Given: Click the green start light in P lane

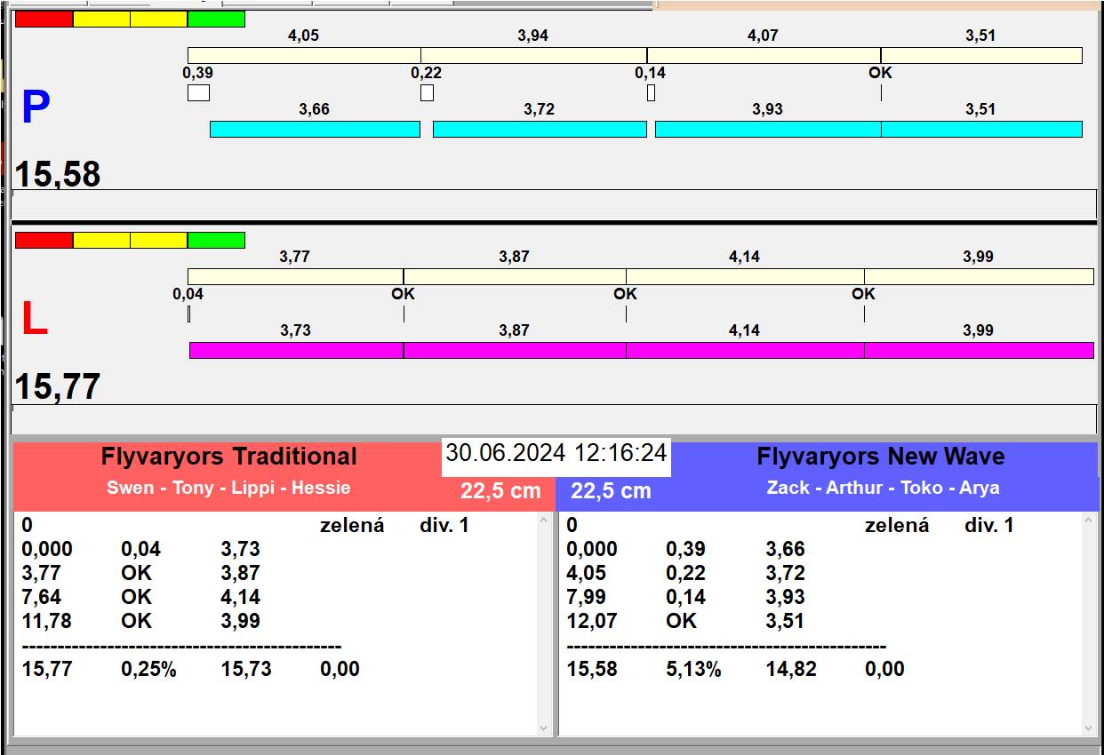Looking at the screenshot, I should click(x=216, y=20).
